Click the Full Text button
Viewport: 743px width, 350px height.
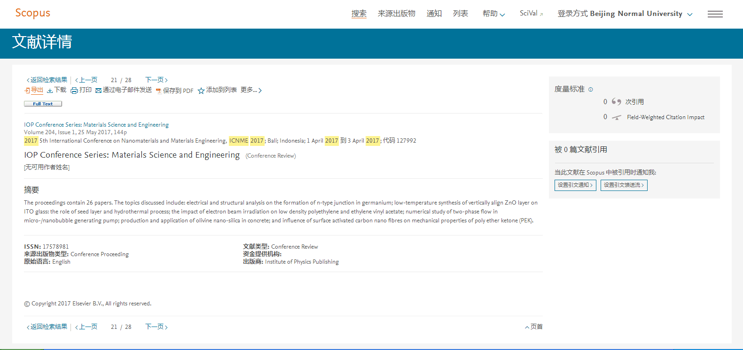pyautogui.click(x=43, y=104)
